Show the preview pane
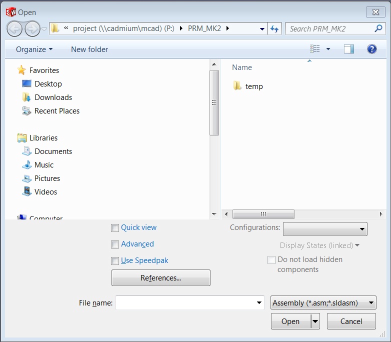The image size is (391, 342). (x=349, y=49)
